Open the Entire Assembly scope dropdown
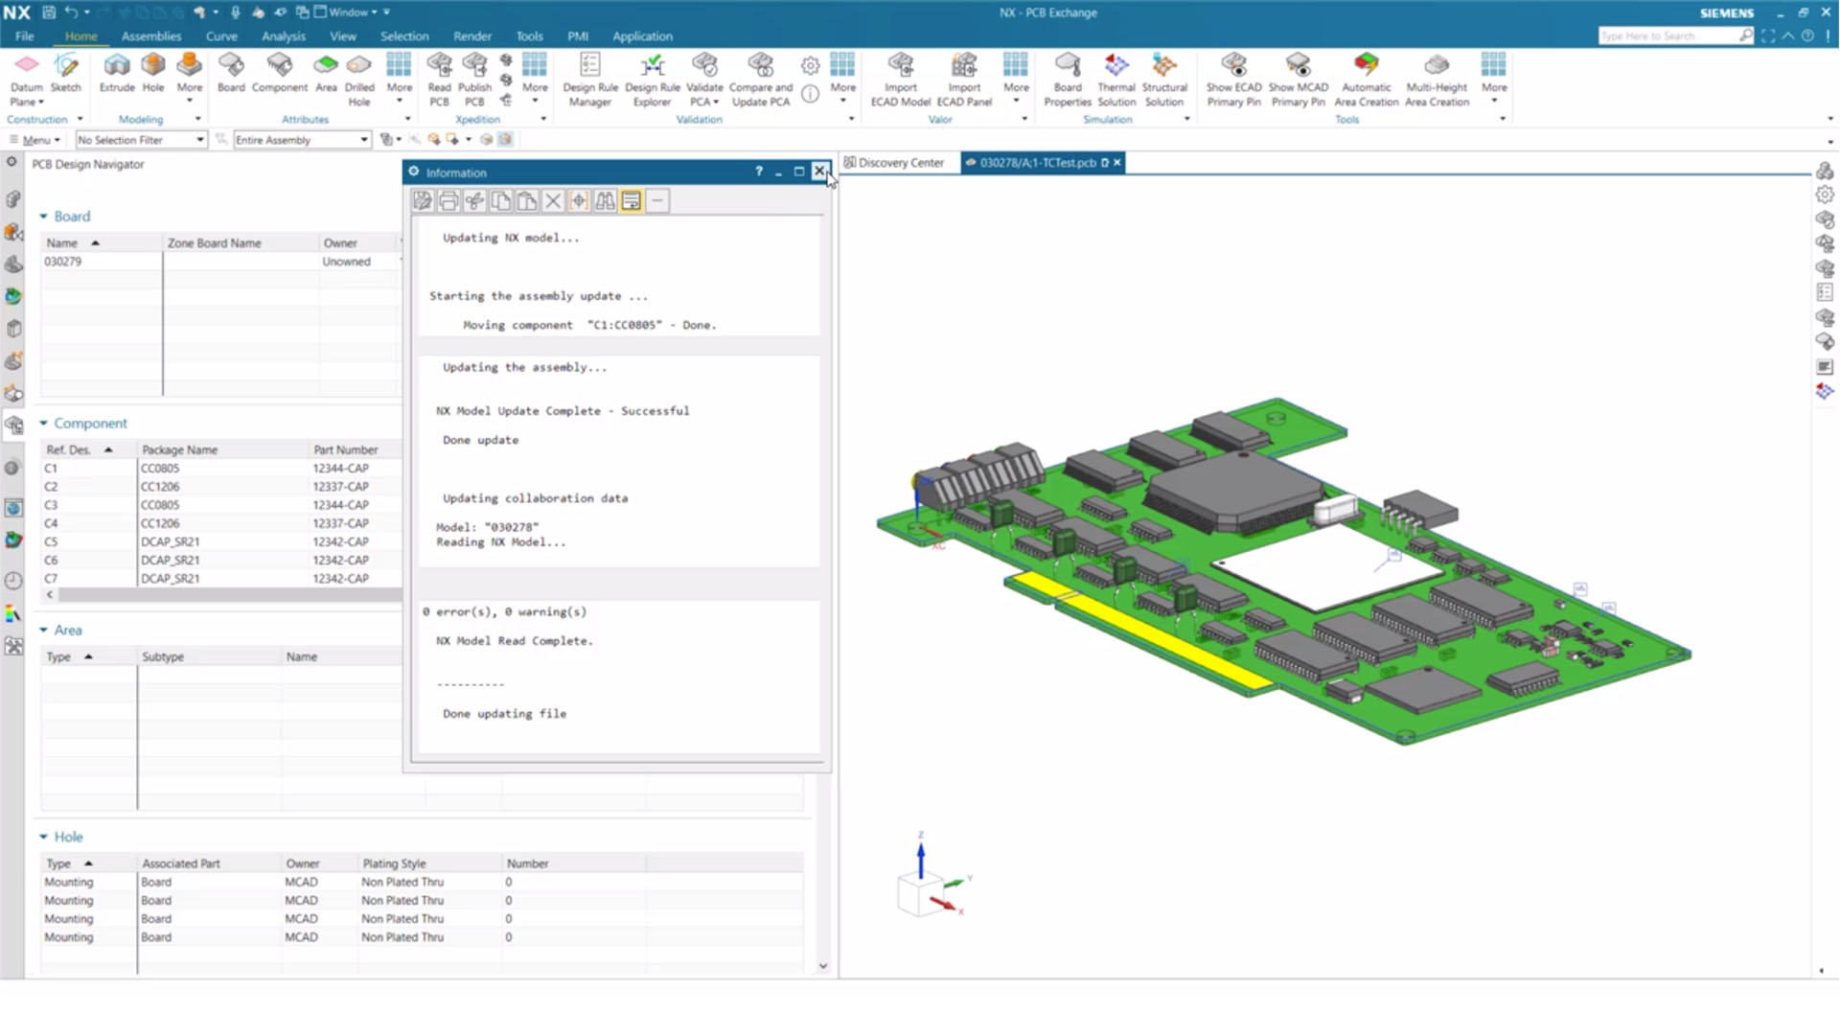This screenshot has height=1035, width=1840. (362, 139)
